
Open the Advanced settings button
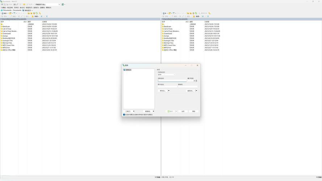190,91
